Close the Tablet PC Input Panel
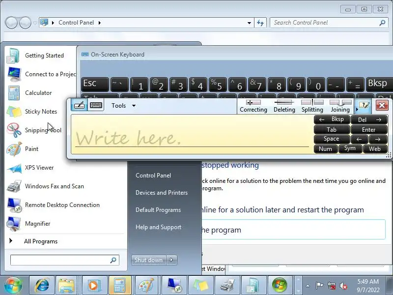The width and height of the screenshot is (393, 295). click(382, 105)
